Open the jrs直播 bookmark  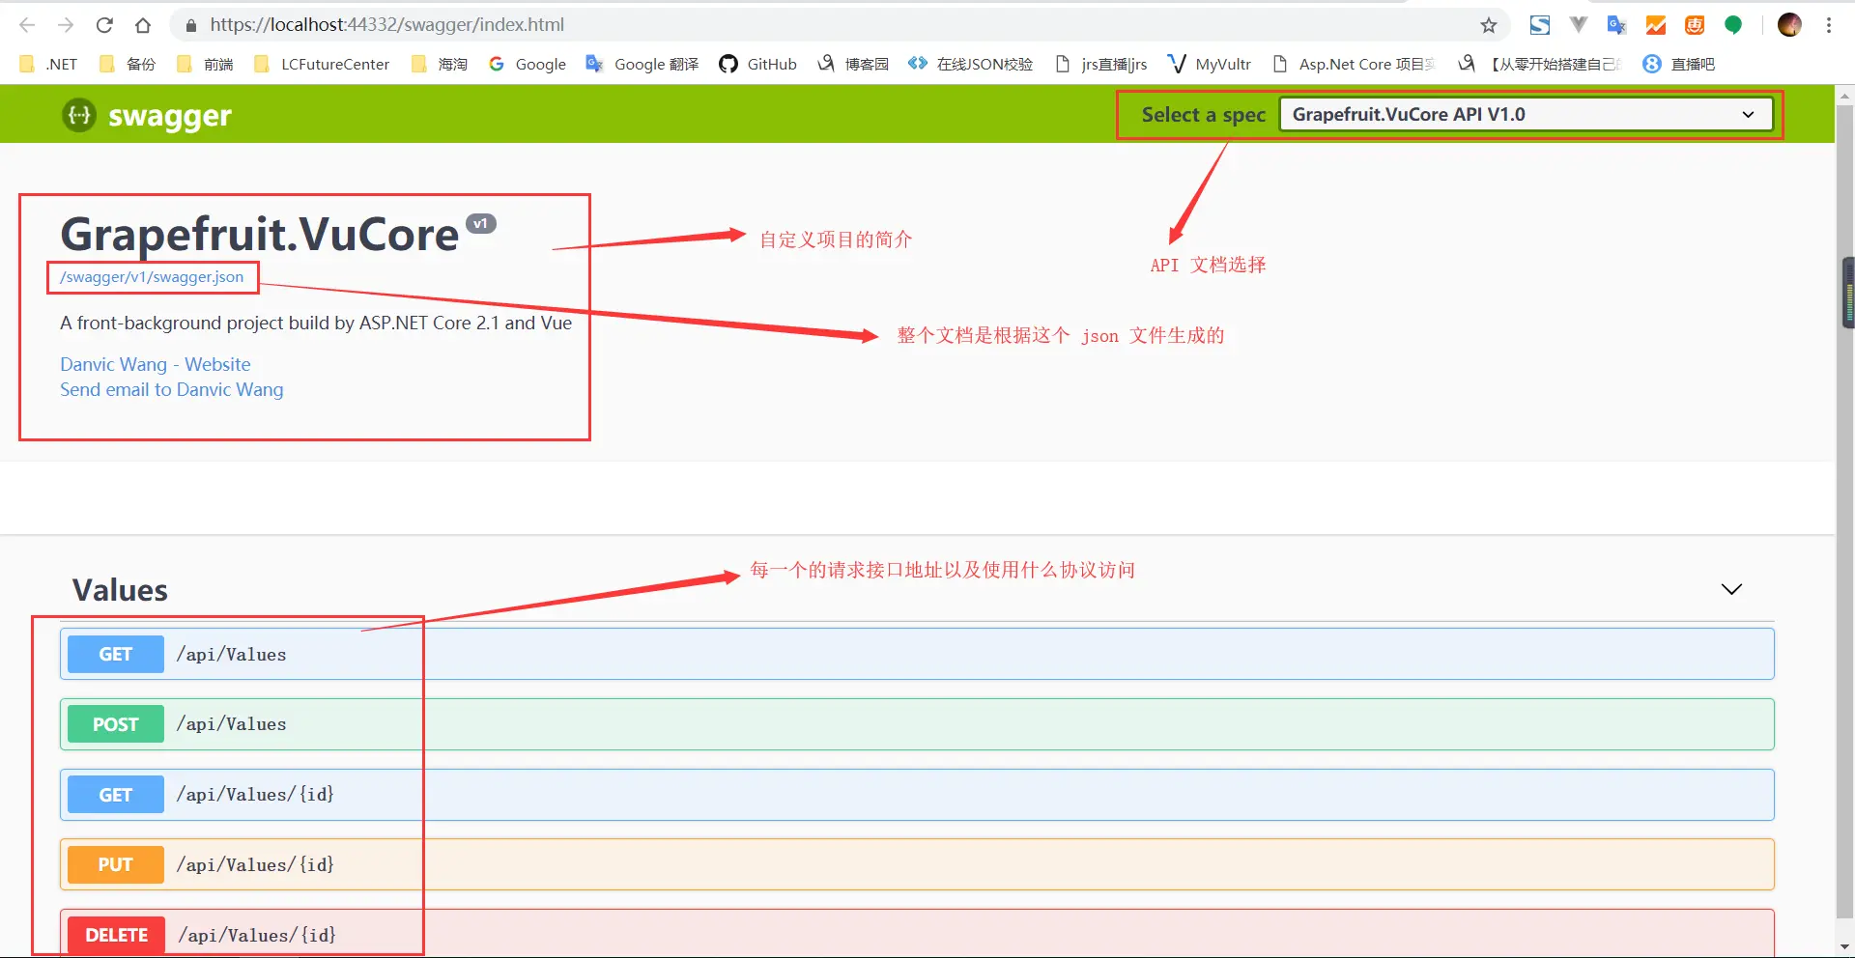(1101, 64)
